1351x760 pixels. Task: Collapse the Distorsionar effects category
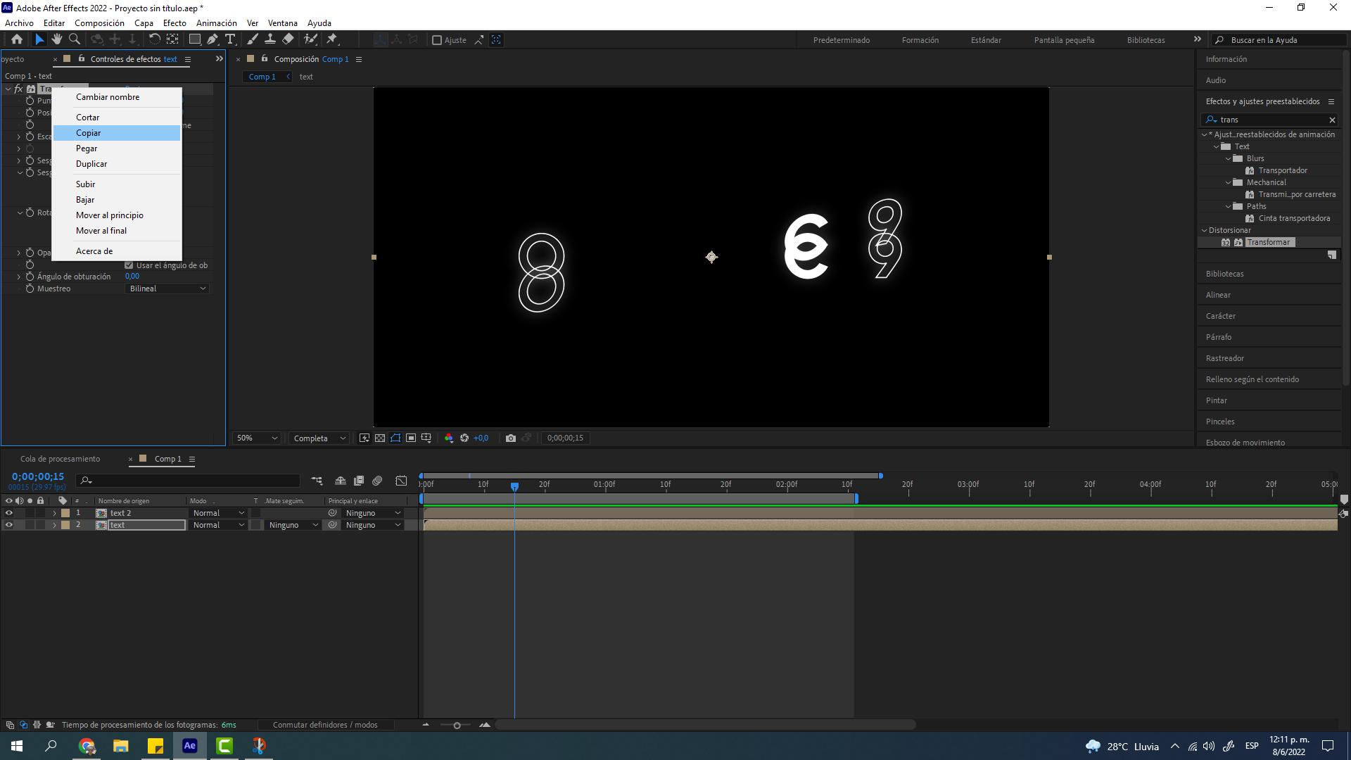(x=1204, y=230)
